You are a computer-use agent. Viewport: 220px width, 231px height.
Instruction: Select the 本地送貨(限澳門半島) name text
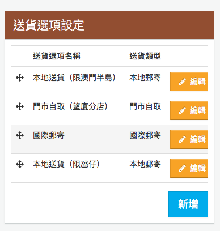pos(74,78)
